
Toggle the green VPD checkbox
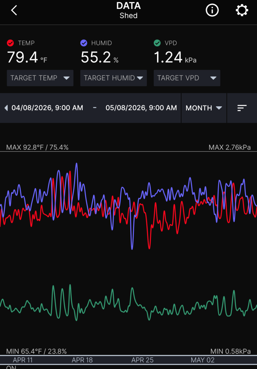tap(157, 43)
